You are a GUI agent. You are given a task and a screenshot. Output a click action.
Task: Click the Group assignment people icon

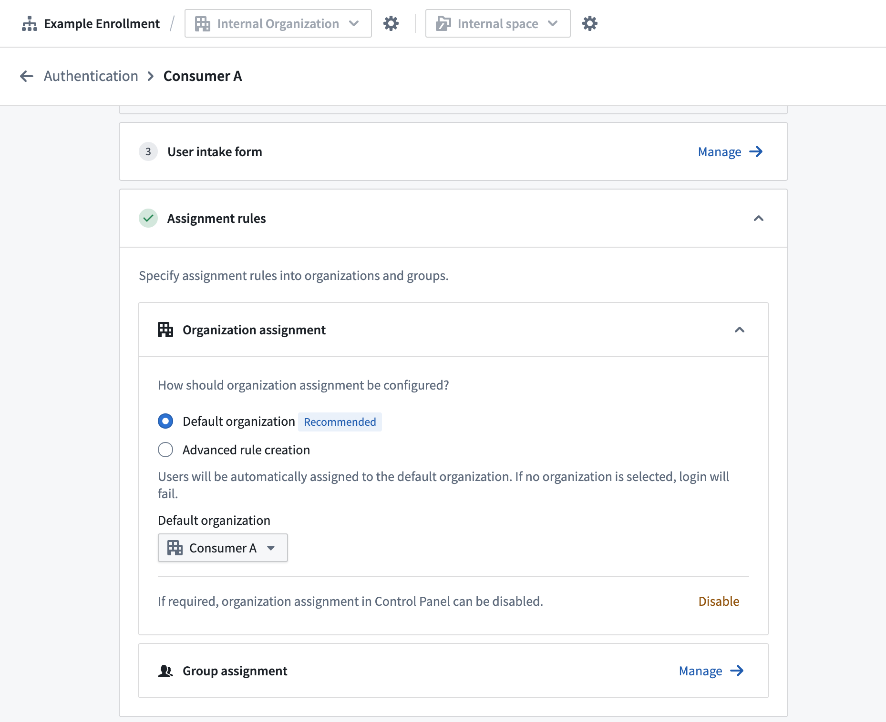pyautogui.click(x=165, y=671)
